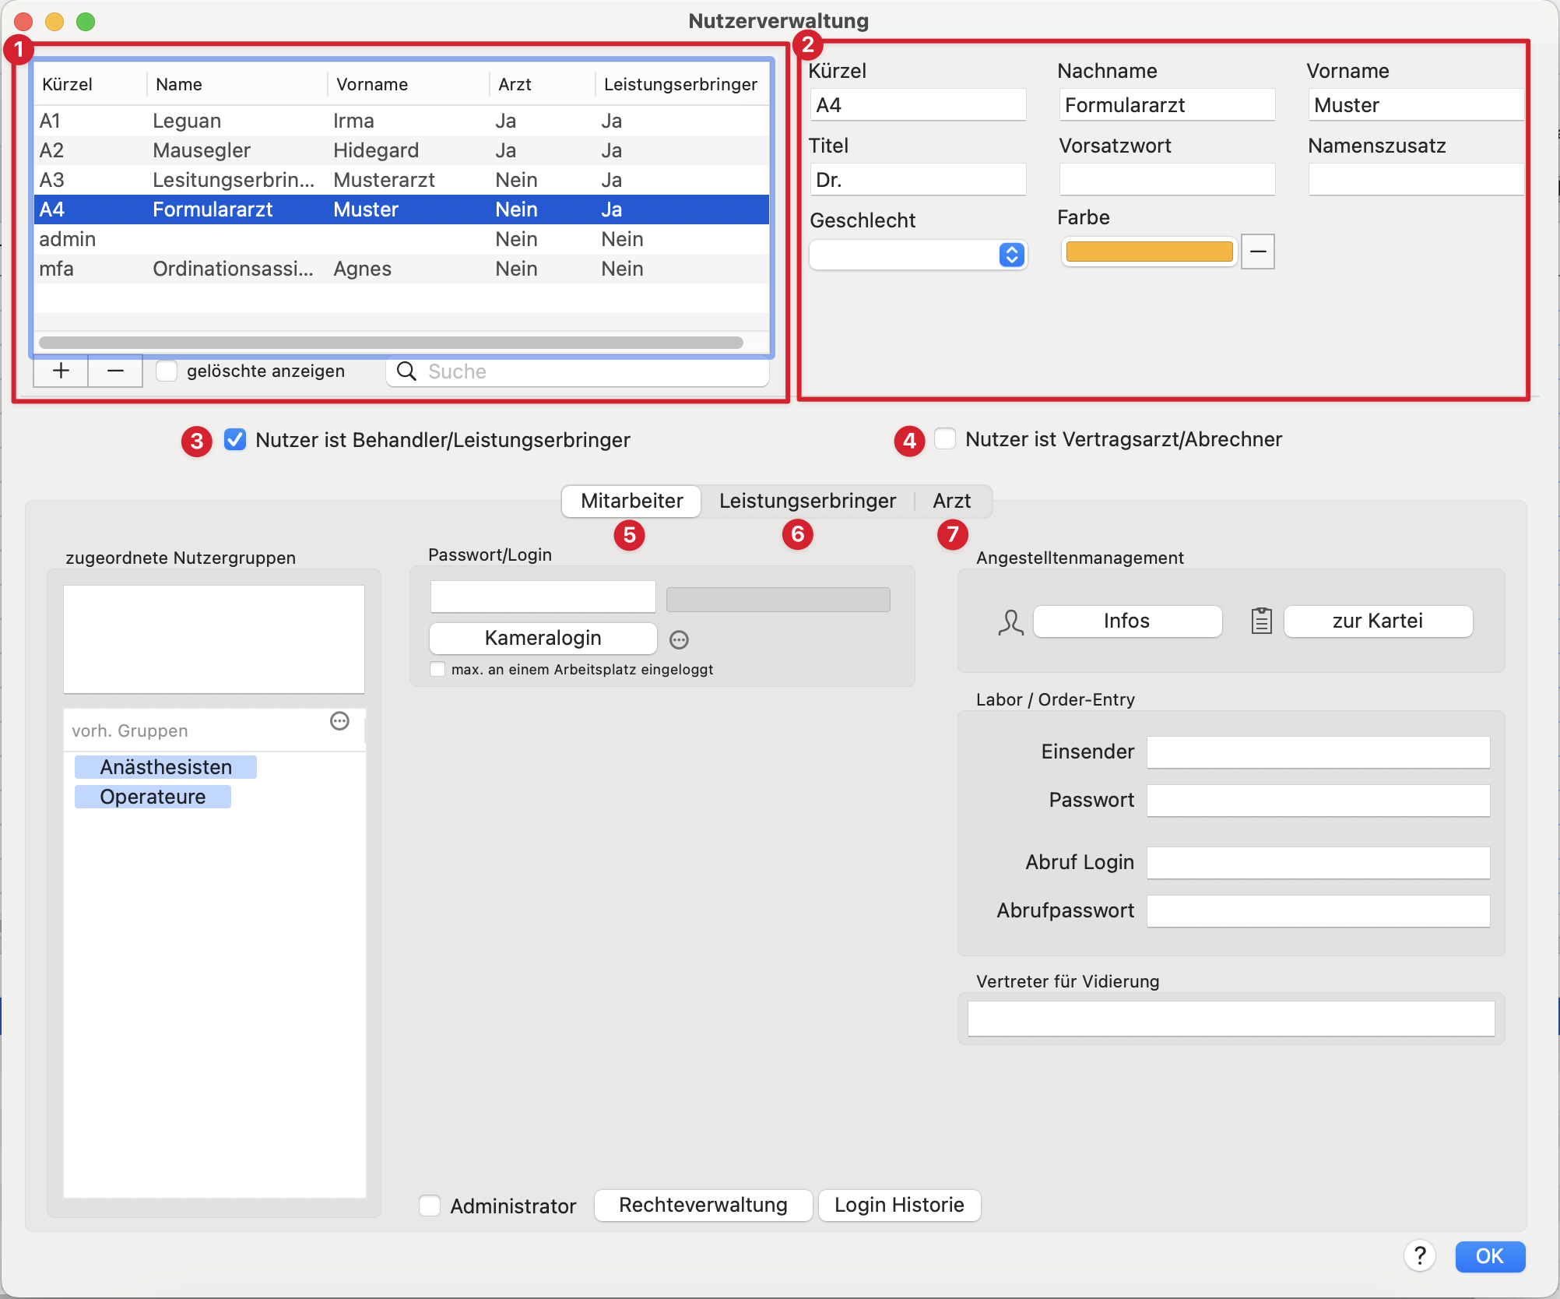Click the user table horizontal scrollbar
The image size is (1560, 1299).
[391, 343]
